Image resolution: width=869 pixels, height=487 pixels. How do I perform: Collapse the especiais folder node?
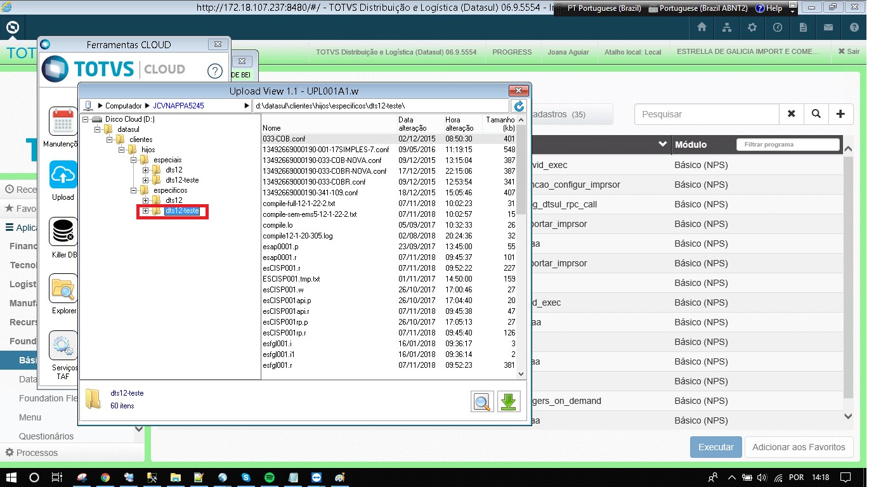[x=133, y=160]
